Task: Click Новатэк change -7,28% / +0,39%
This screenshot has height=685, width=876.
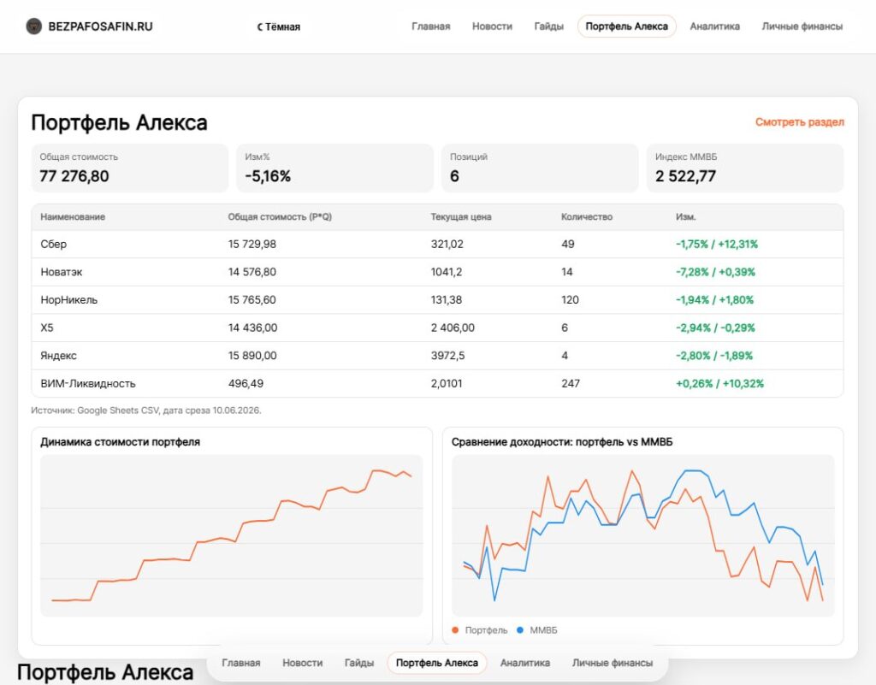Action: coord(716,272)
